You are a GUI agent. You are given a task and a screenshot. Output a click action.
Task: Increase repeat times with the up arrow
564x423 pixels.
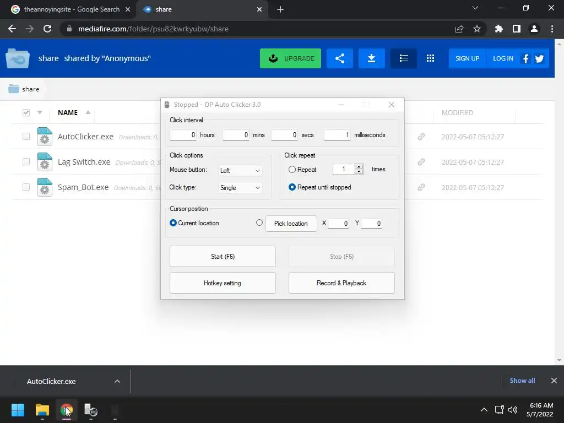tap(359, 166)
